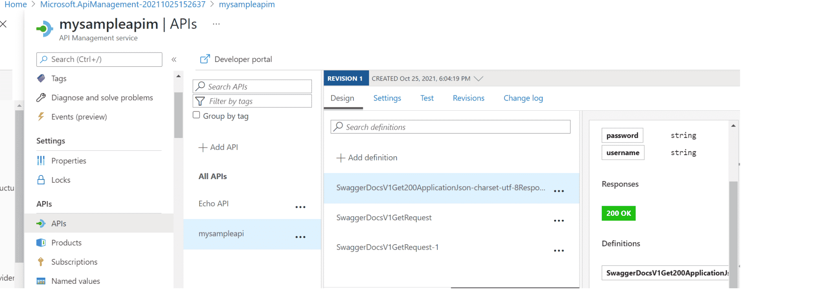Click the 200 OK response badge

pos(619,213)
